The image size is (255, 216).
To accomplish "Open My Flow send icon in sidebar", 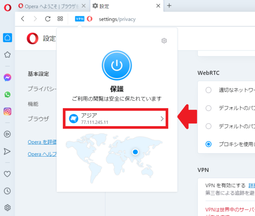I will (x=7, y=151).
